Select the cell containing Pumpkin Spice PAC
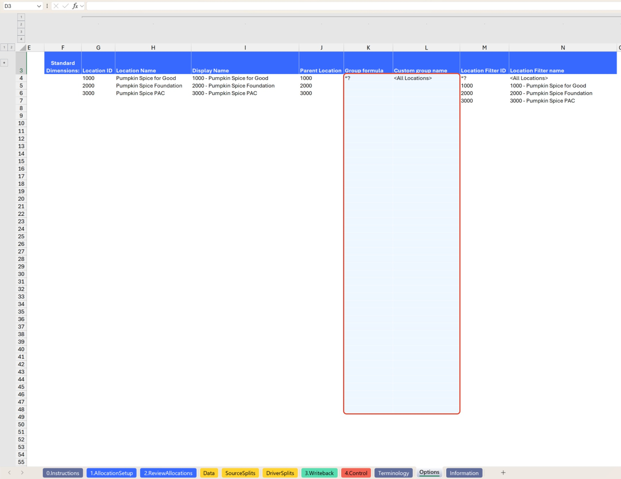The height and width of the screenshot is (479, 621). click(x=140, y=93)
